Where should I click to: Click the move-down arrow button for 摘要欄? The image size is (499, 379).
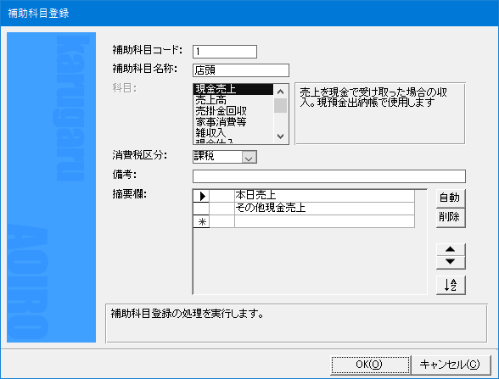click(x=451, y=262)
